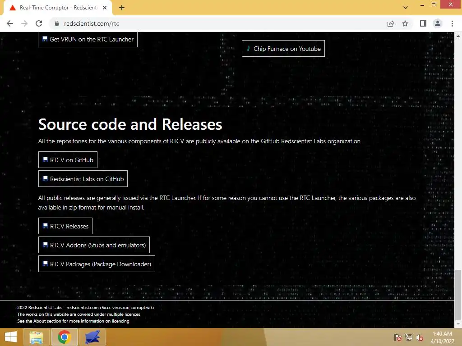Click the browser forward arrow
This screenshot has height=346, width=462.
tap(24, 23)
